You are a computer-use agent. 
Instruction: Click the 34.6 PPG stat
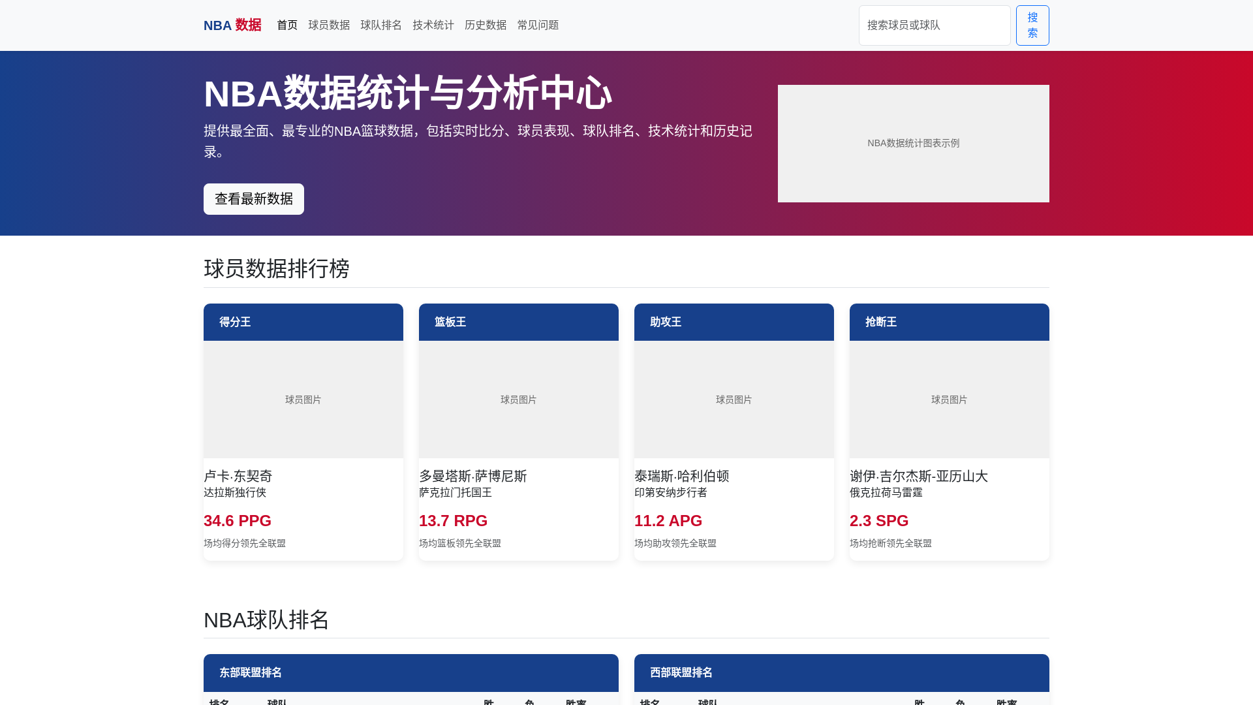pos(238,521)
